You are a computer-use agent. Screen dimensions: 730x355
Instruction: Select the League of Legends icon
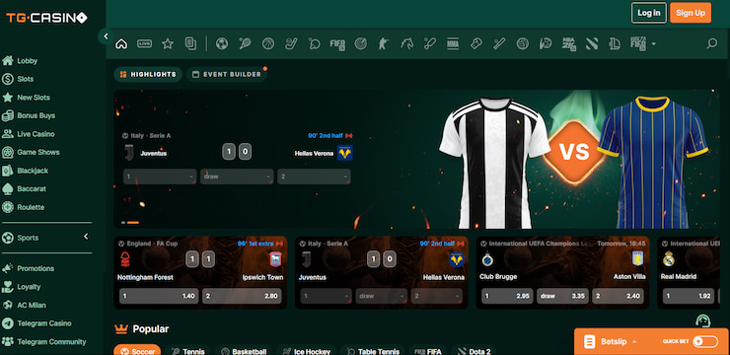click(615, 43)
